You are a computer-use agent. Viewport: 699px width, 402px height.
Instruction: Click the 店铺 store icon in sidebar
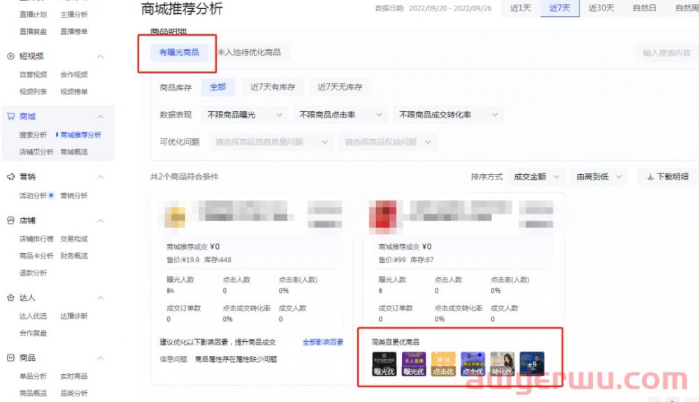[x=10, y=220]
